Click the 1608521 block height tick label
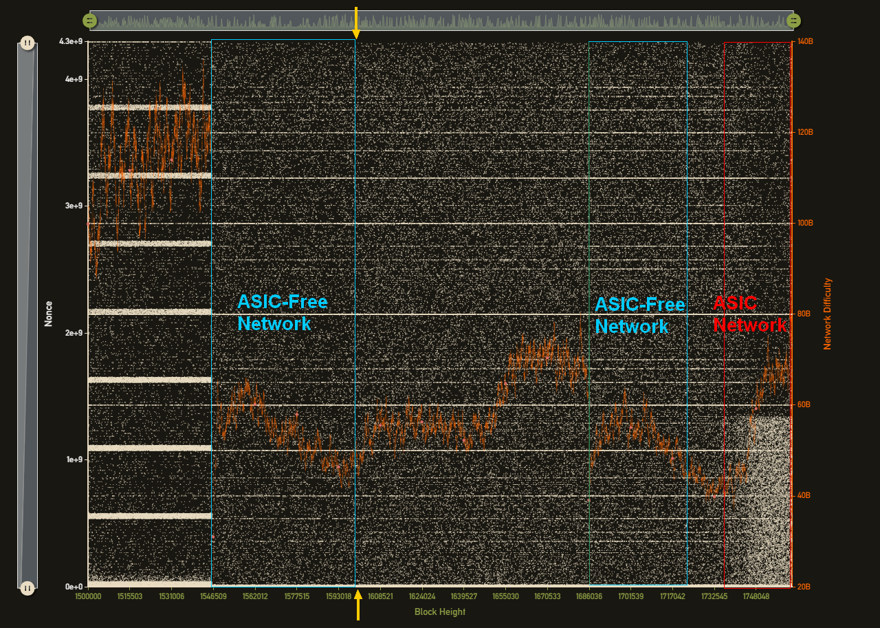This screenshot has height=628, width=880. point(380,597)
